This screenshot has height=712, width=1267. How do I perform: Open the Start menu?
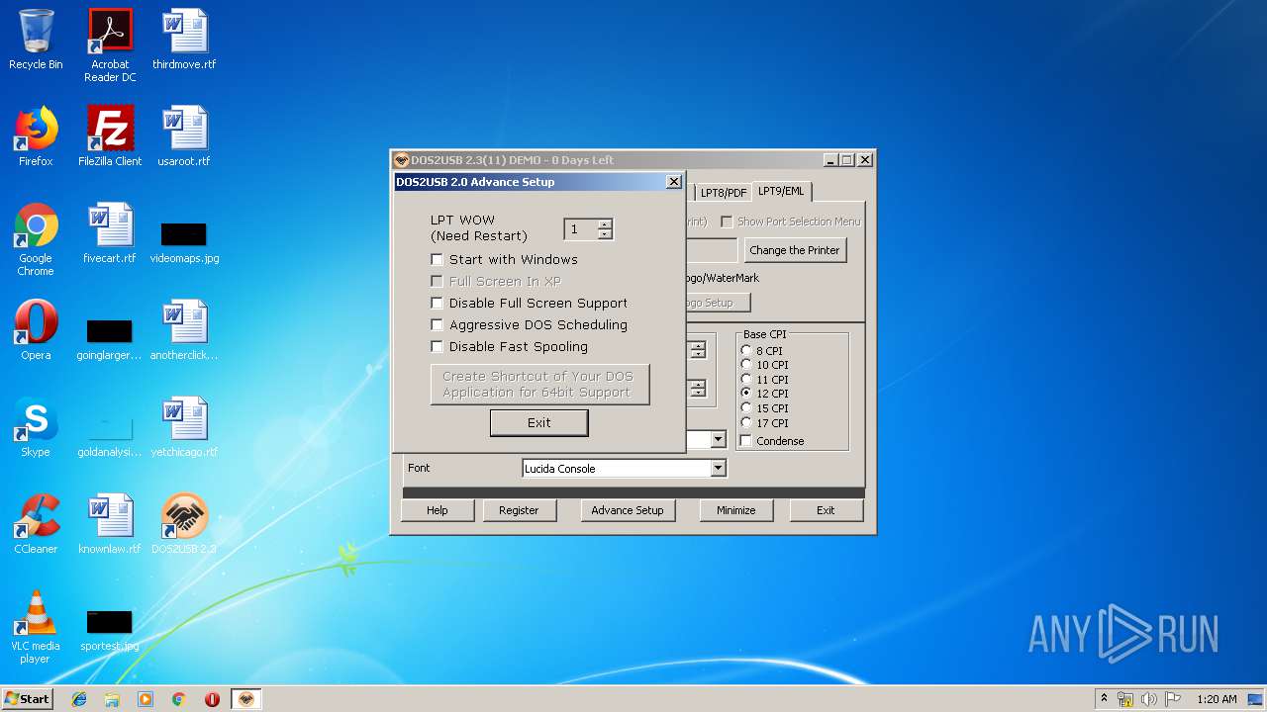[x=28, y=699]
